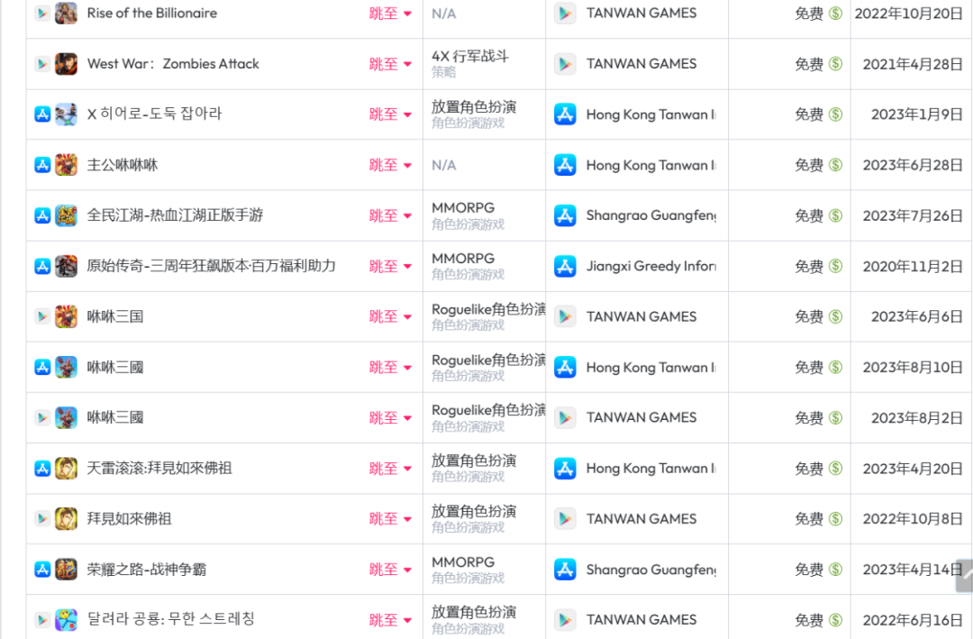
Task: Click the 主公咻咻咻 app icon
Action: tap(66, 165)
